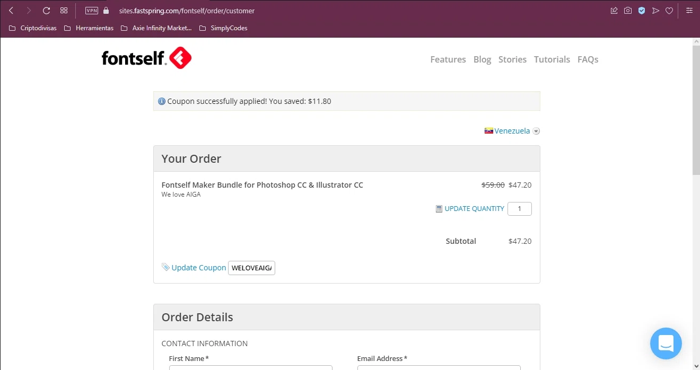
Task: Click the Email Address input field
Action: coord(439,367)
